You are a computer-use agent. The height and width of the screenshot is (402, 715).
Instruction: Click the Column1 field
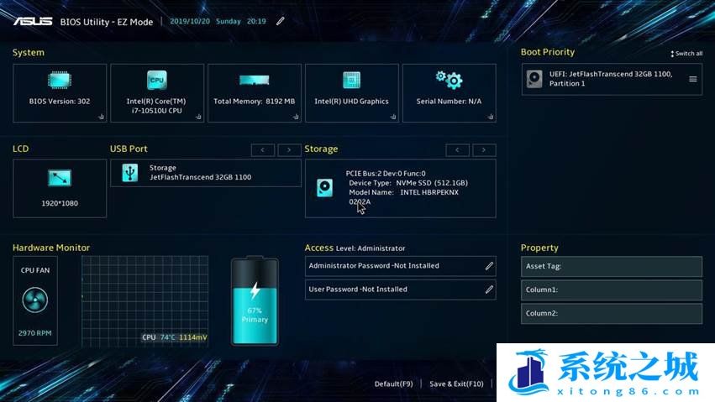tap(612, 290)
